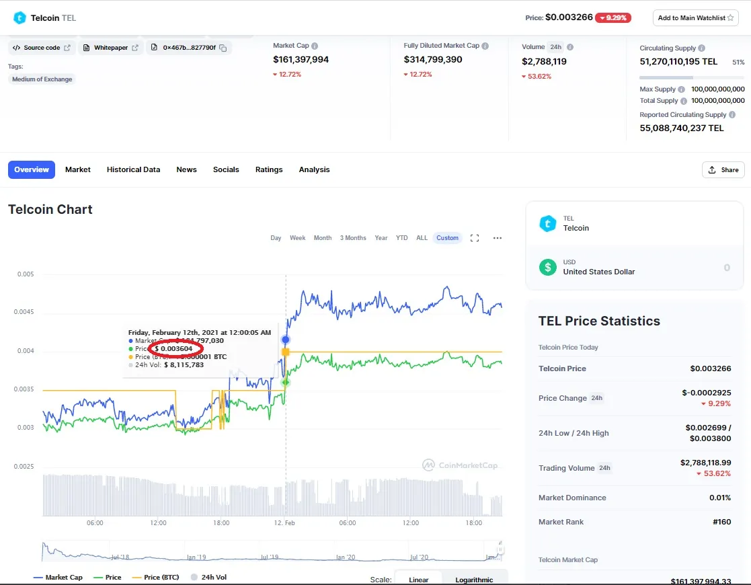The width and height of the screenshot is (751, 585).
Task: Click the '0.01%' Market Dominance value
Action: [720, 498]
